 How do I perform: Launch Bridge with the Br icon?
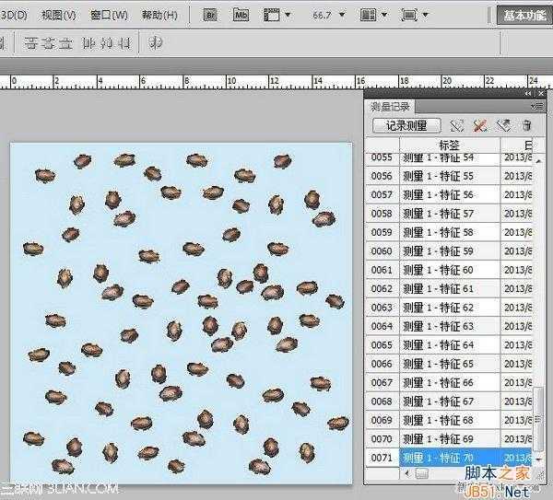[x=209, y=15]
